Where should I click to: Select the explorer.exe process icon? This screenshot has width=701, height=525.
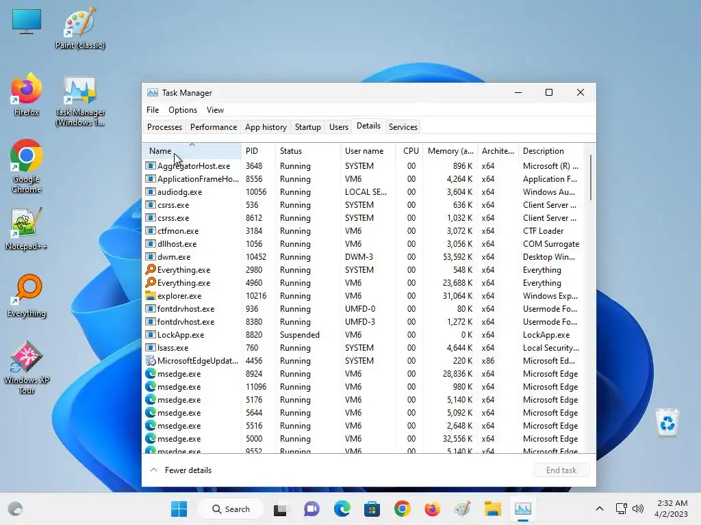pos(150,295)
